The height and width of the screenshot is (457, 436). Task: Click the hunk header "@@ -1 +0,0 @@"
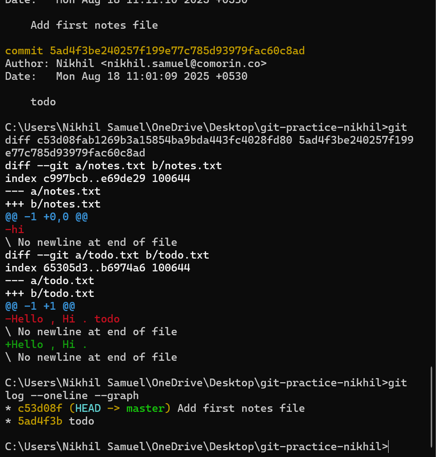47,217
